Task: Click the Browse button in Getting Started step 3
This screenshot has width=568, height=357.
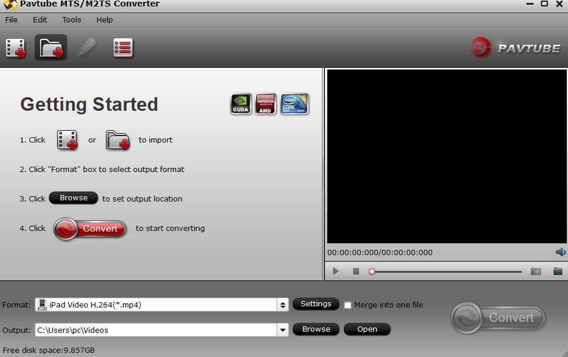Action: point(74,198)
